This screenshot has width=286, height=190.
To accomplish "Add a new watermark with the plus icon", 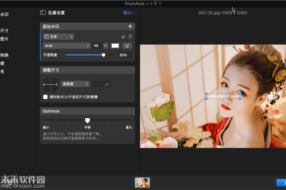I will click(130, 26).
